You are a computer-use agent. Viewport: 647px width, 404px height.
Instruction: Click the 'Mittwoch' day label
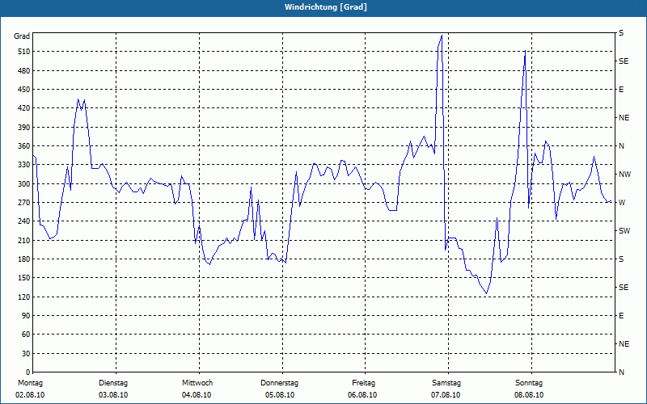[197, 383]
